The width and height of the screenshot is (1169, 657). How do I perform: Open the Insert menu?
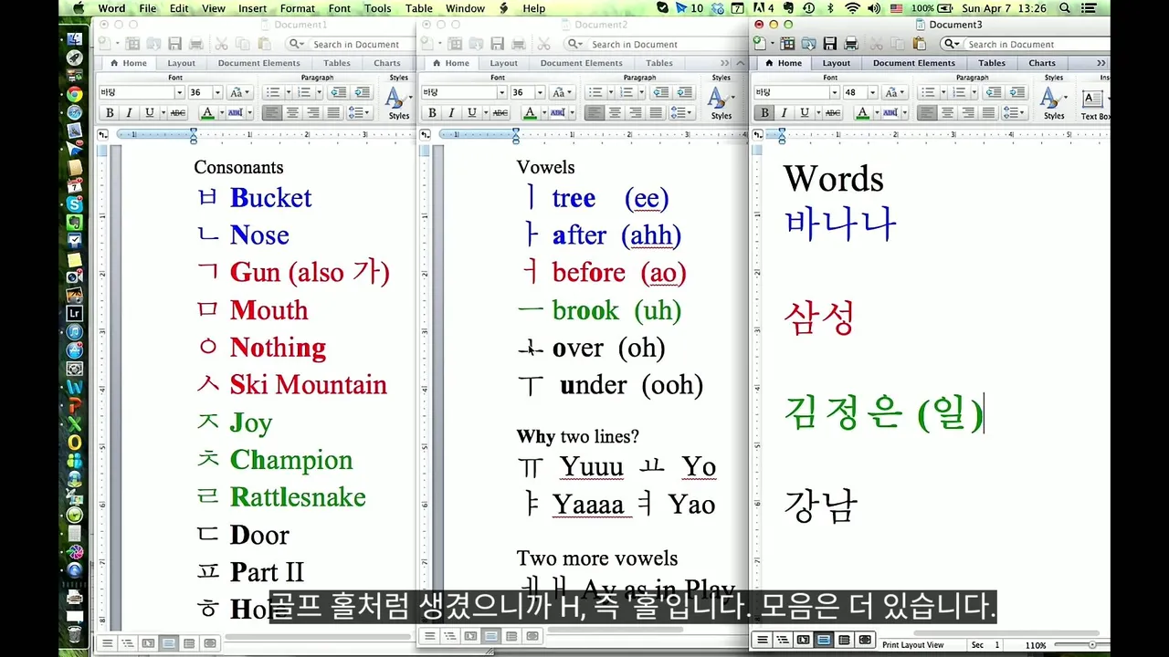tap(252, 8)
